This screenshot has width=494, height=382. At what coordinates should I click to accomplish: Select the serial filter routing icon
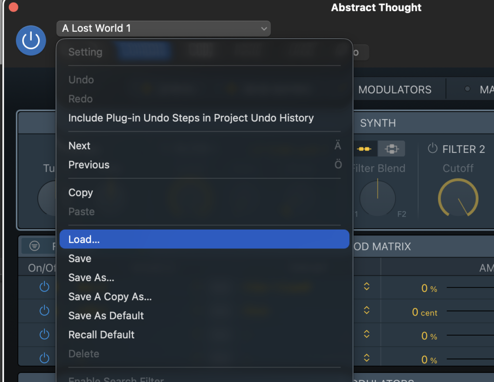(x=364, y=149)
